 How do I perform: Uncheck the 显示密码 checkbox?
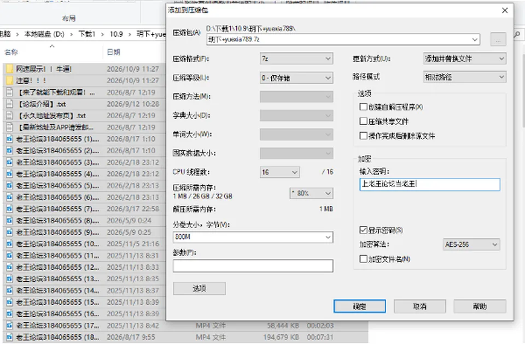coord(363,230)
